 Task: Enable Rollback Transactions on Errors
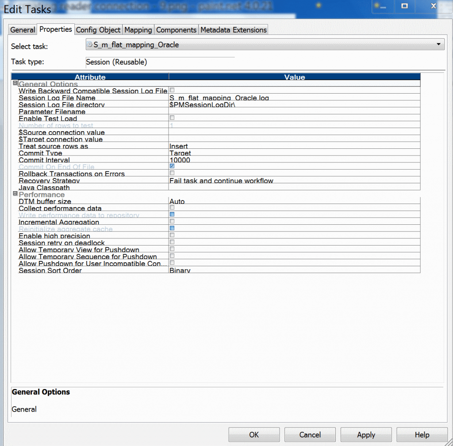click(x=172, y=173)
